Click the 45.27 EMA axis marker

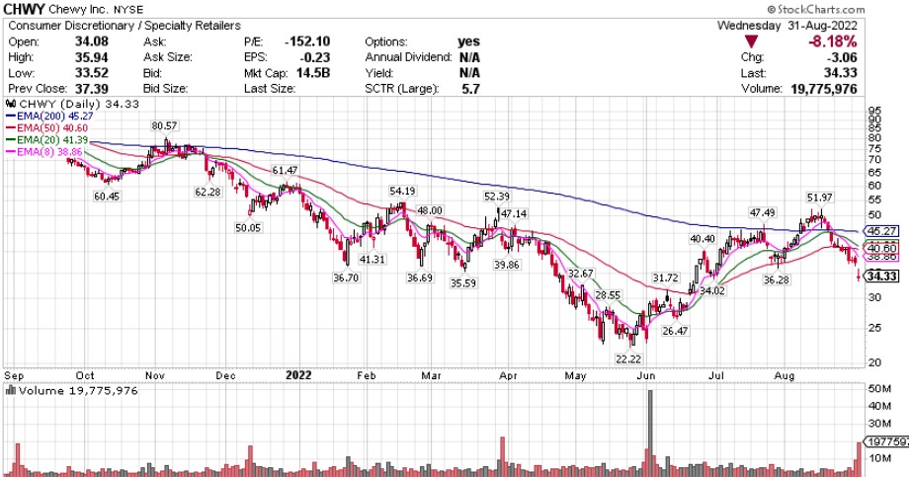pos(882,231)
